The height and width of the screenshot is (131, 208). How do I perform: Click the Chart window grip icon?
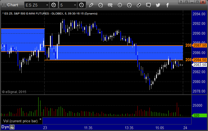(4, 5)
